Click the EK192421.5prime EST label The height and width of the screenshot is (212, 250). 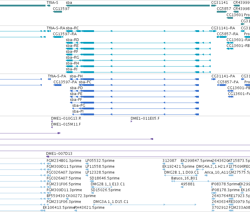(x=178, y=167)
